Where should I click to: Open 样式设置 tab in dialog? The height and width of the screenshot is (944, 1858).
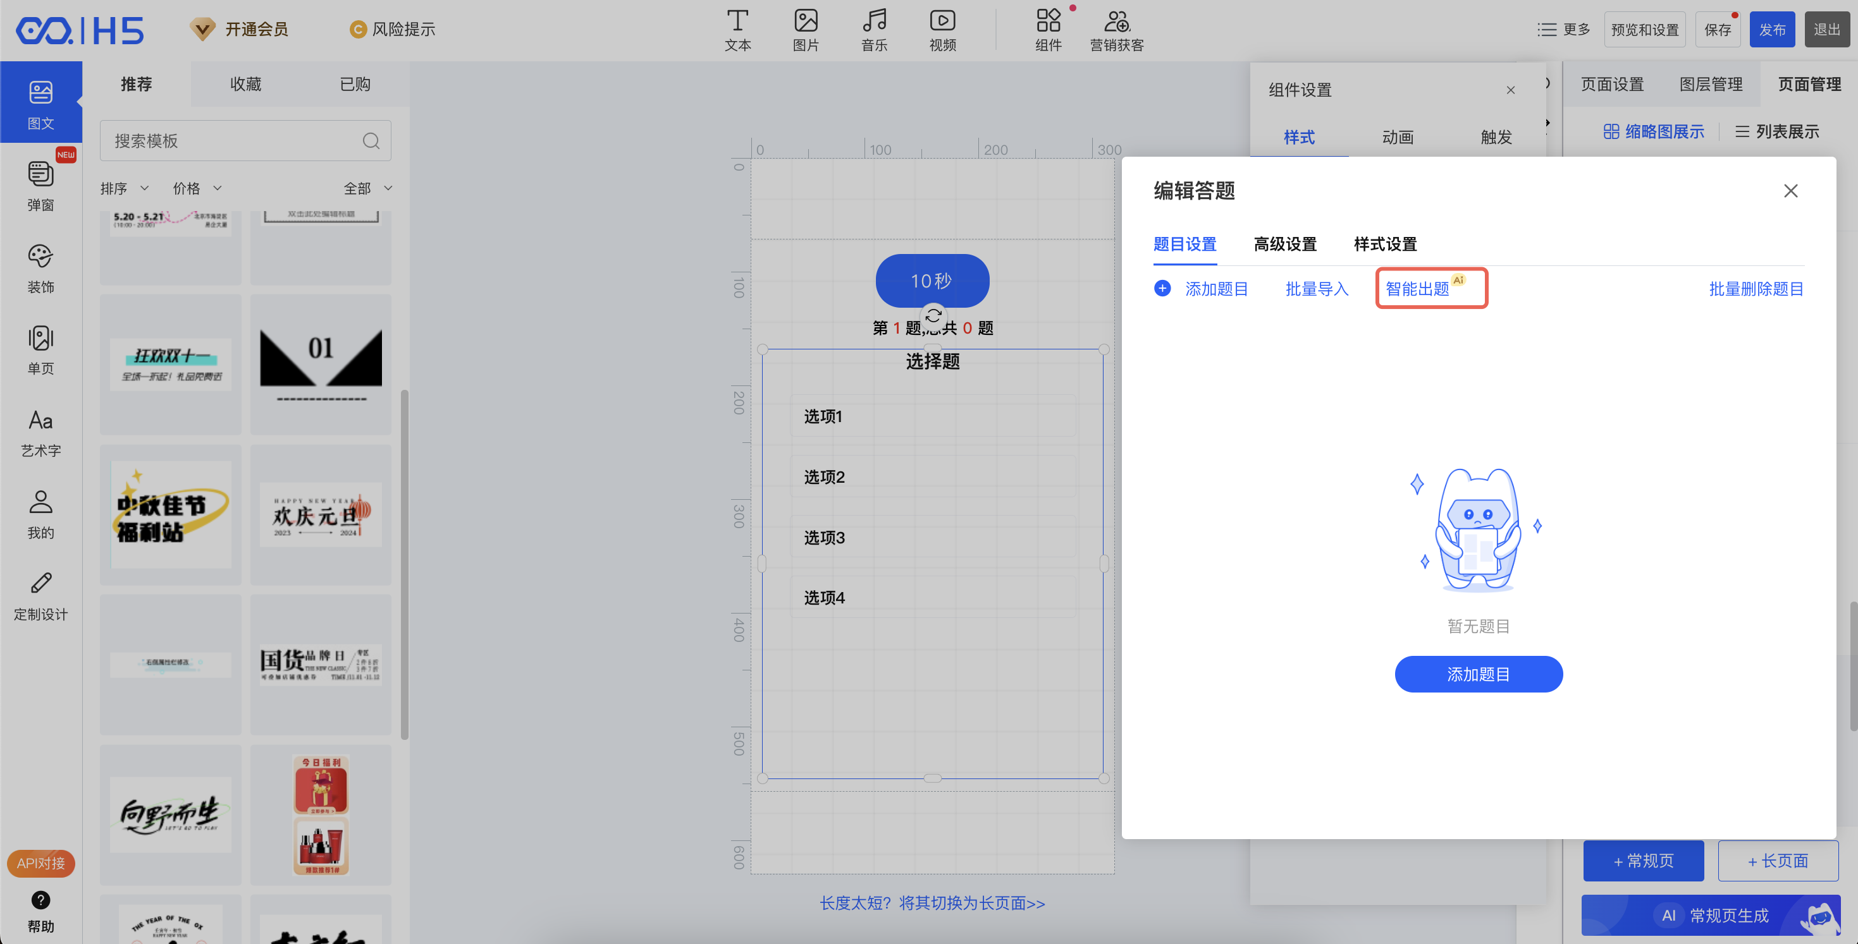1385,245
